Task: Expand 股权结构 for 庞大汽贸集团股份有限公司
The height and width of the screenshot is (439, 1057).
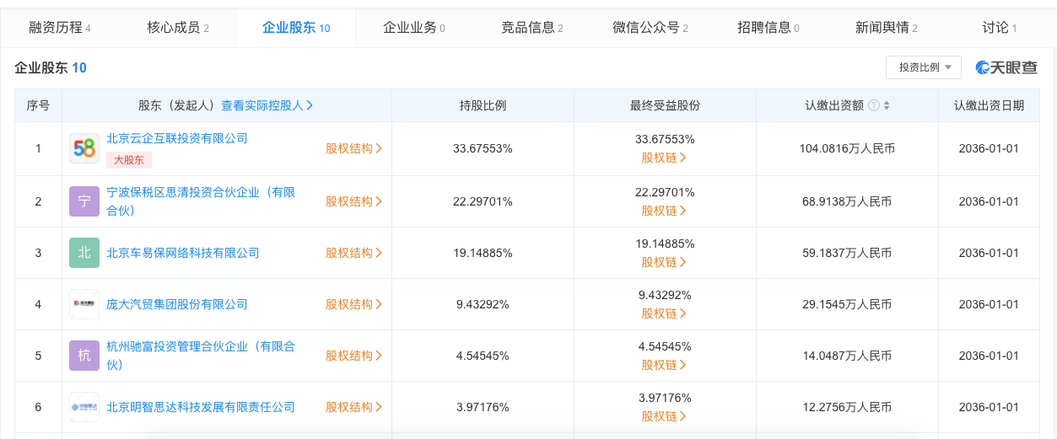Action: tap(354, 304)
